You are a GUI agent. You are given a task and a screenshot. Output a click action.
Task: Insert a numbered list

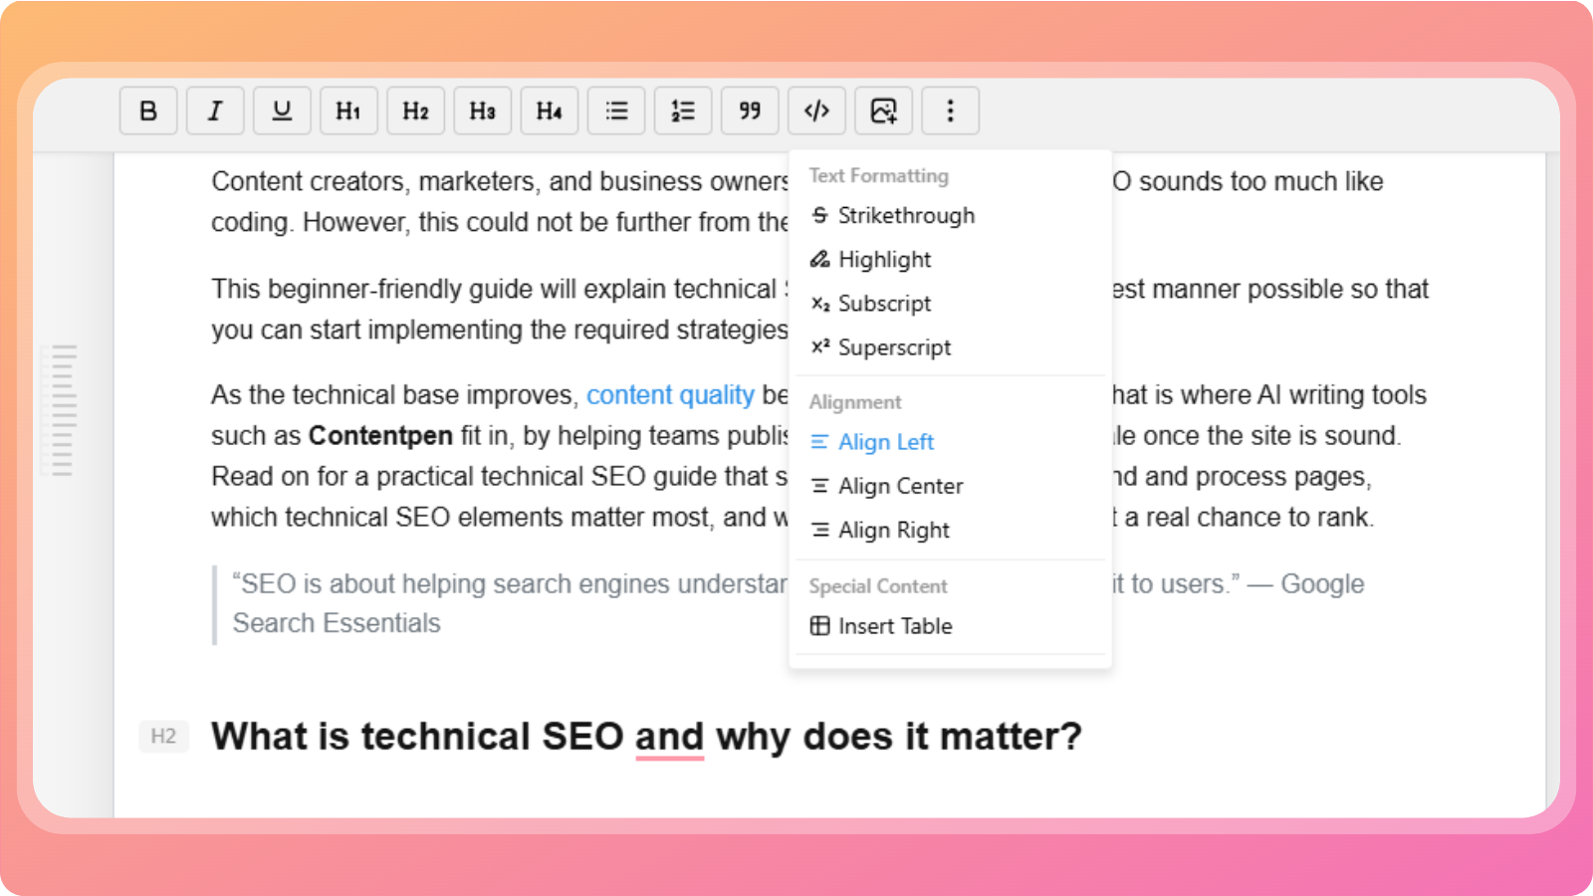pyautogui.click(x=683, y=111)
